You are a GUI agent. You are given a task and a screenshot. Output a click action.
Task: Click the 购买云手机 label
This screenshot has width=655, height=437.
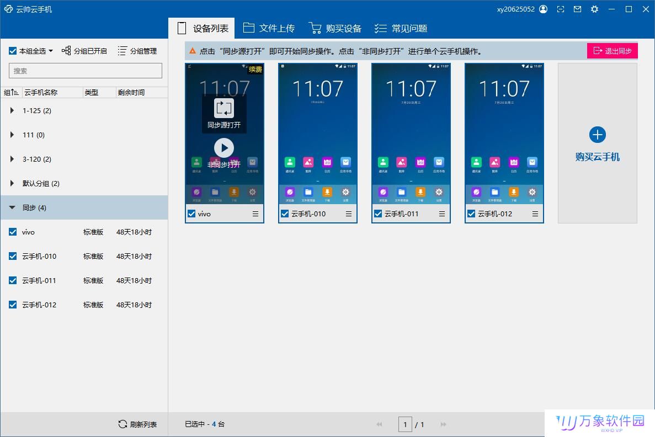tap(598, 157)
